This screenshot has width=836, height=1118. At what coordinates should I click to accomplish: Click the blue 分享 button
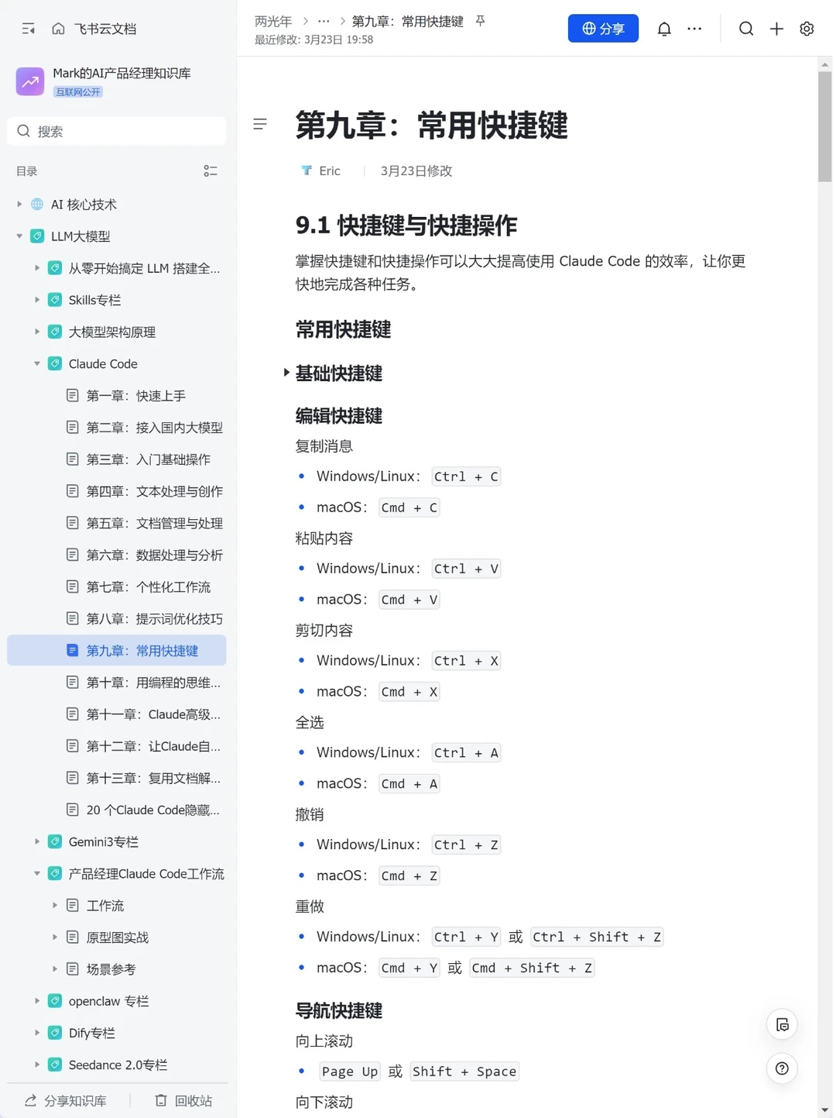click(603, 29)
